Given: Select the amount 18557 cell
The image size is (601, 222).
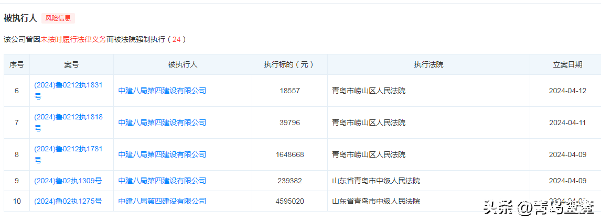Looking at the screenshot, I should 289,91.
